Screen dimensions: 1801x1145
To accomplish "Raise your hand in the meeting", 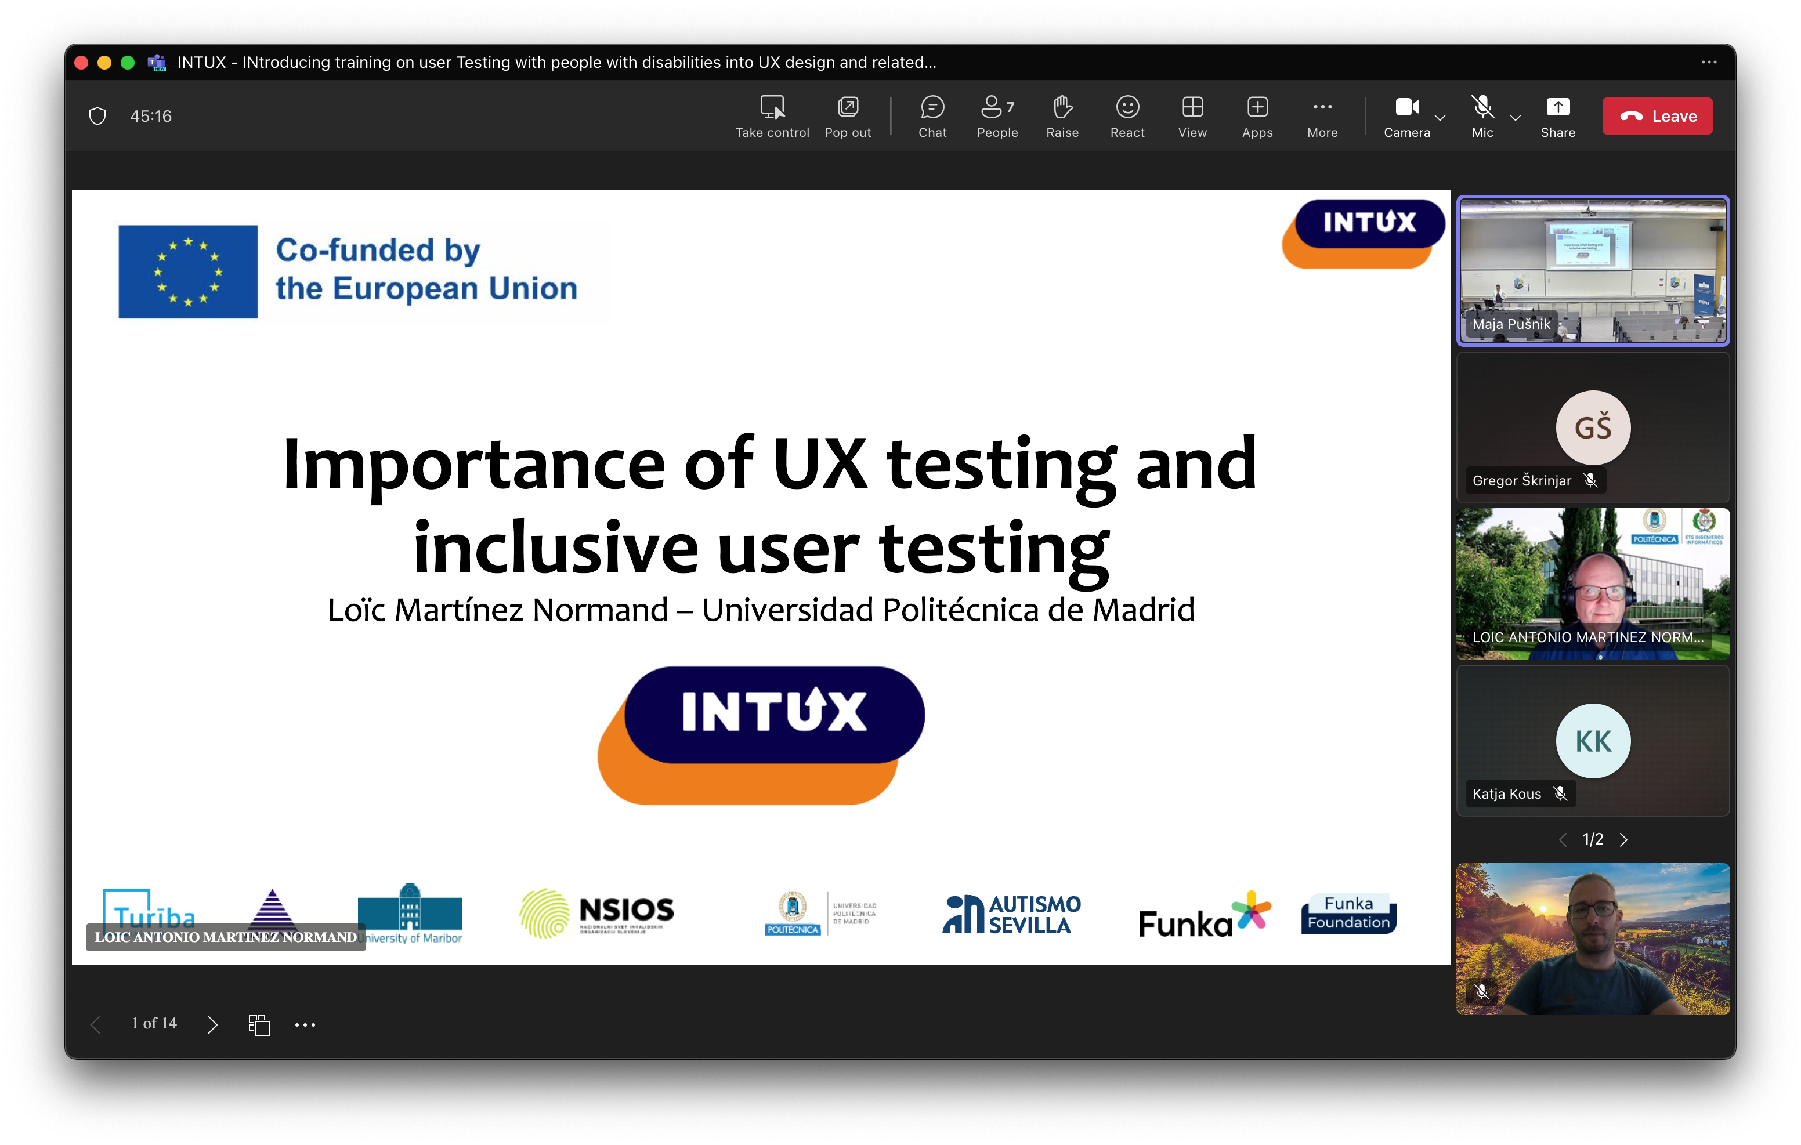I will pyautogui.click(x=1062, y=116).
